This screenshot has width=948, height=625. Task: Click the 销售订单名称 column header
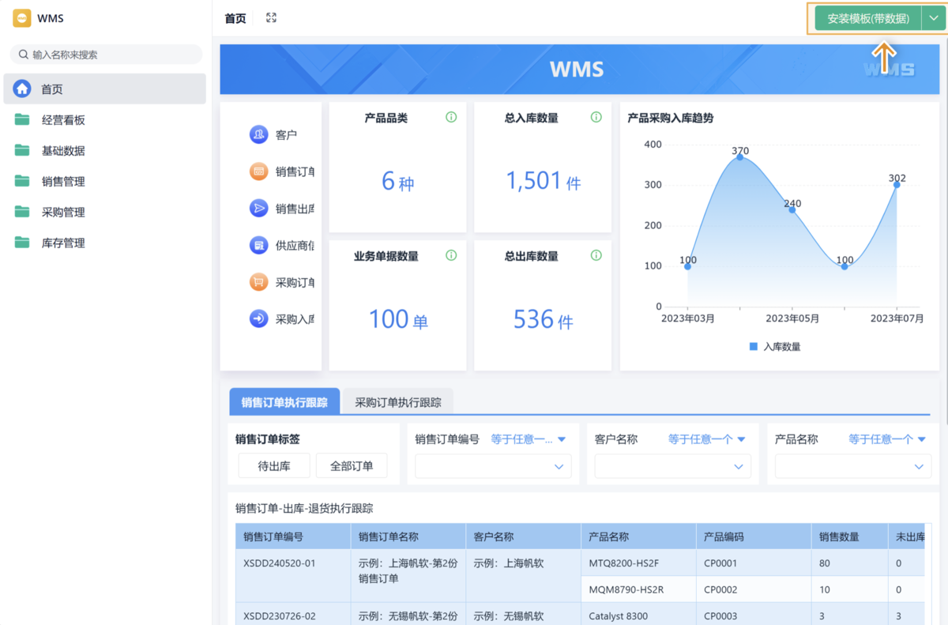(x=408, y=537)
